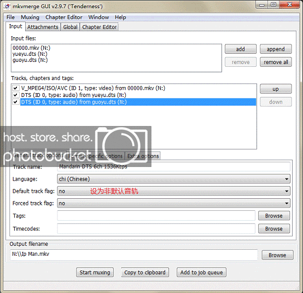Switch to the Chapter Editor tab
This screenshot has height=293, width=303.
click(x=100, y=27)
